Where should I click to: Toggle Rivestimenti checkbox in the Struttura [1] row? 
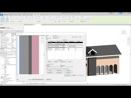point(69,49)
